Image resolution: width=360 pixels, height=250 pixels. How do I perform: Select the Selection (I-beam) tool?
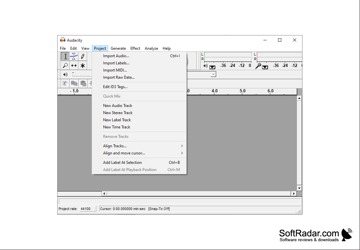(65, 56)
